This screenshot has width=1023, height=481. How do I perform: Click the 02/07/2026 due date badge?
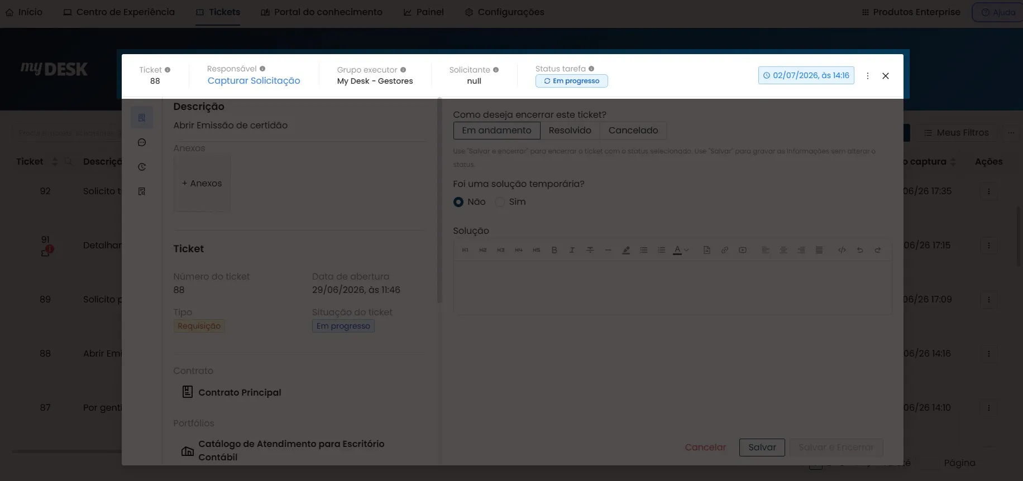tap(806, 75)
